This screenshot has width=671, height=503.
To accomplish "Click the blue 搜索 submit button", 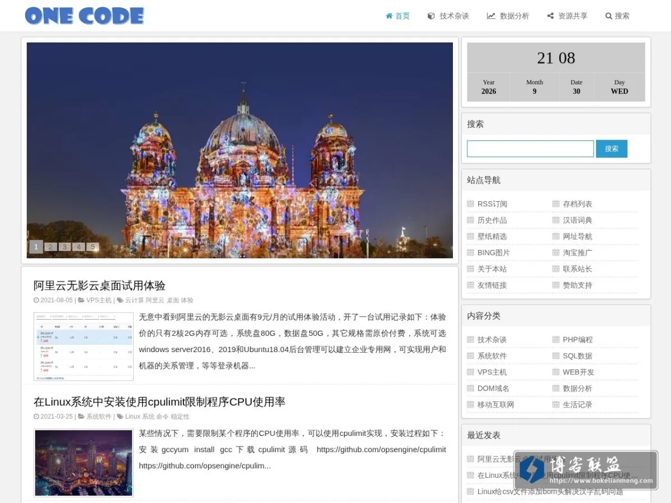I will click(612, 149).
